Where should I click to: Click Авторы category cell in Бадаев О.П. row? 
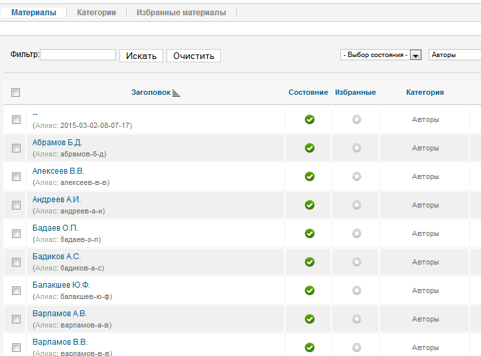point(425,233)
